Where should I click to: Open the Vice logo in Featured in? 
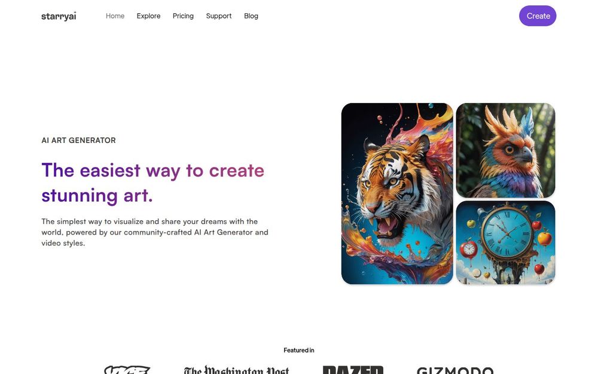pos(127,369)
